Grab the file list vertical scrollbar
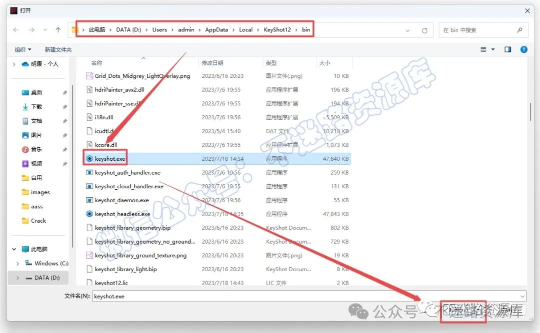This screenshot has height=333, width=540. point(530,112)
